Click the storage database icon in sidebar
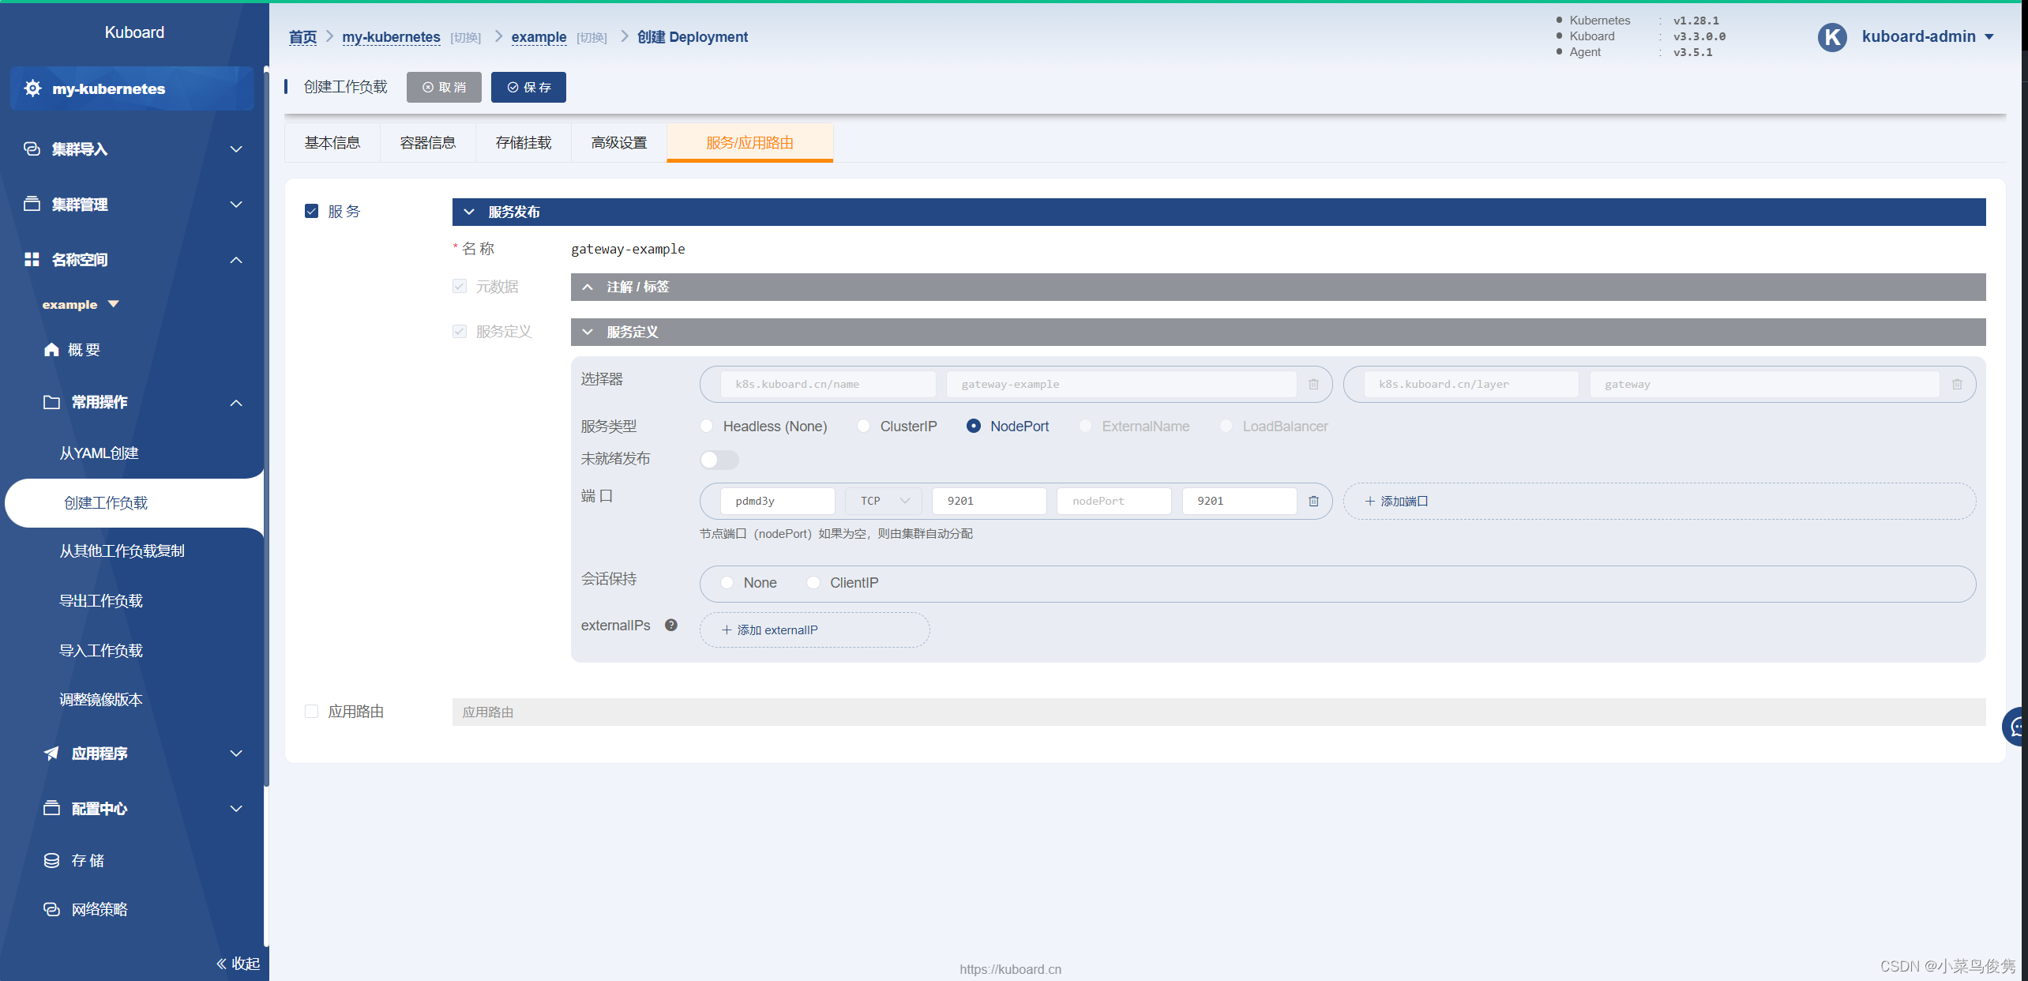 pyautogui.click(x=51, y=860)
